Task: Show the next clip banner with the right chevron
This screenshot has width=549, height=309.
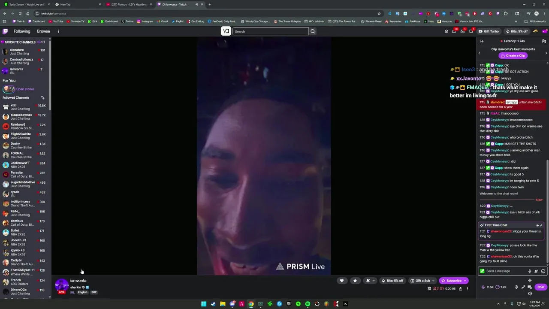Action: 546,53
